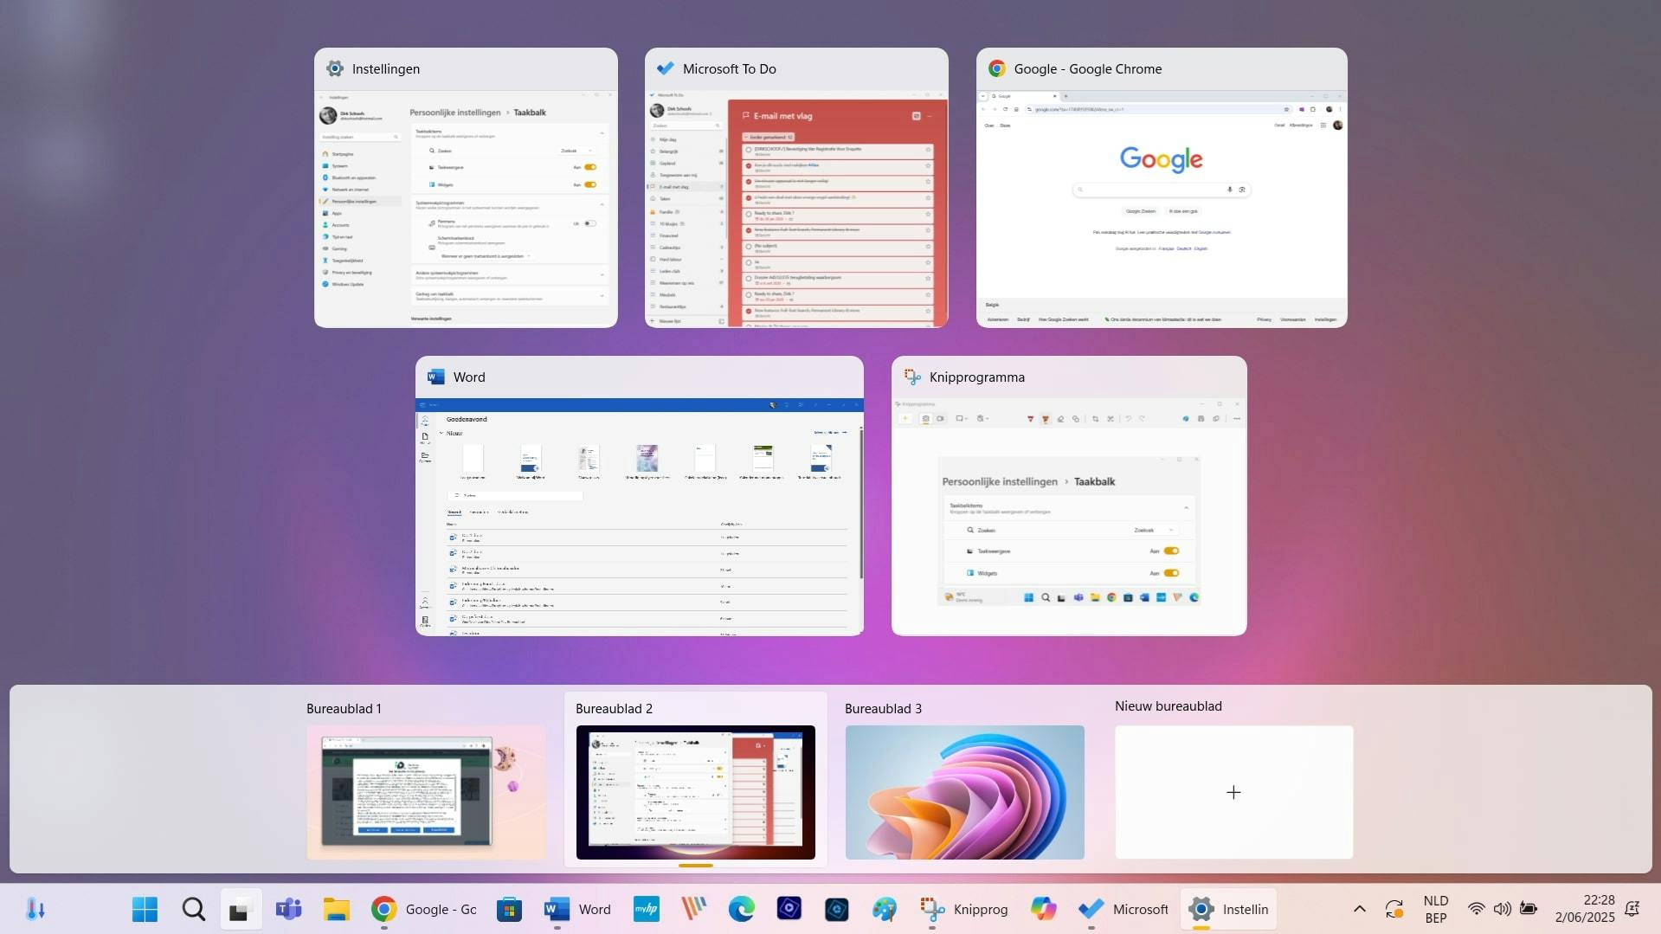Open taskbar Search magnifier
This screenshot has width=1661, height=934.
click(194, 910)
